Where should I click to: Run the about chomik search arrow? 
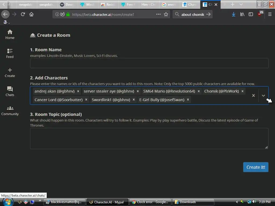point(208,14)
